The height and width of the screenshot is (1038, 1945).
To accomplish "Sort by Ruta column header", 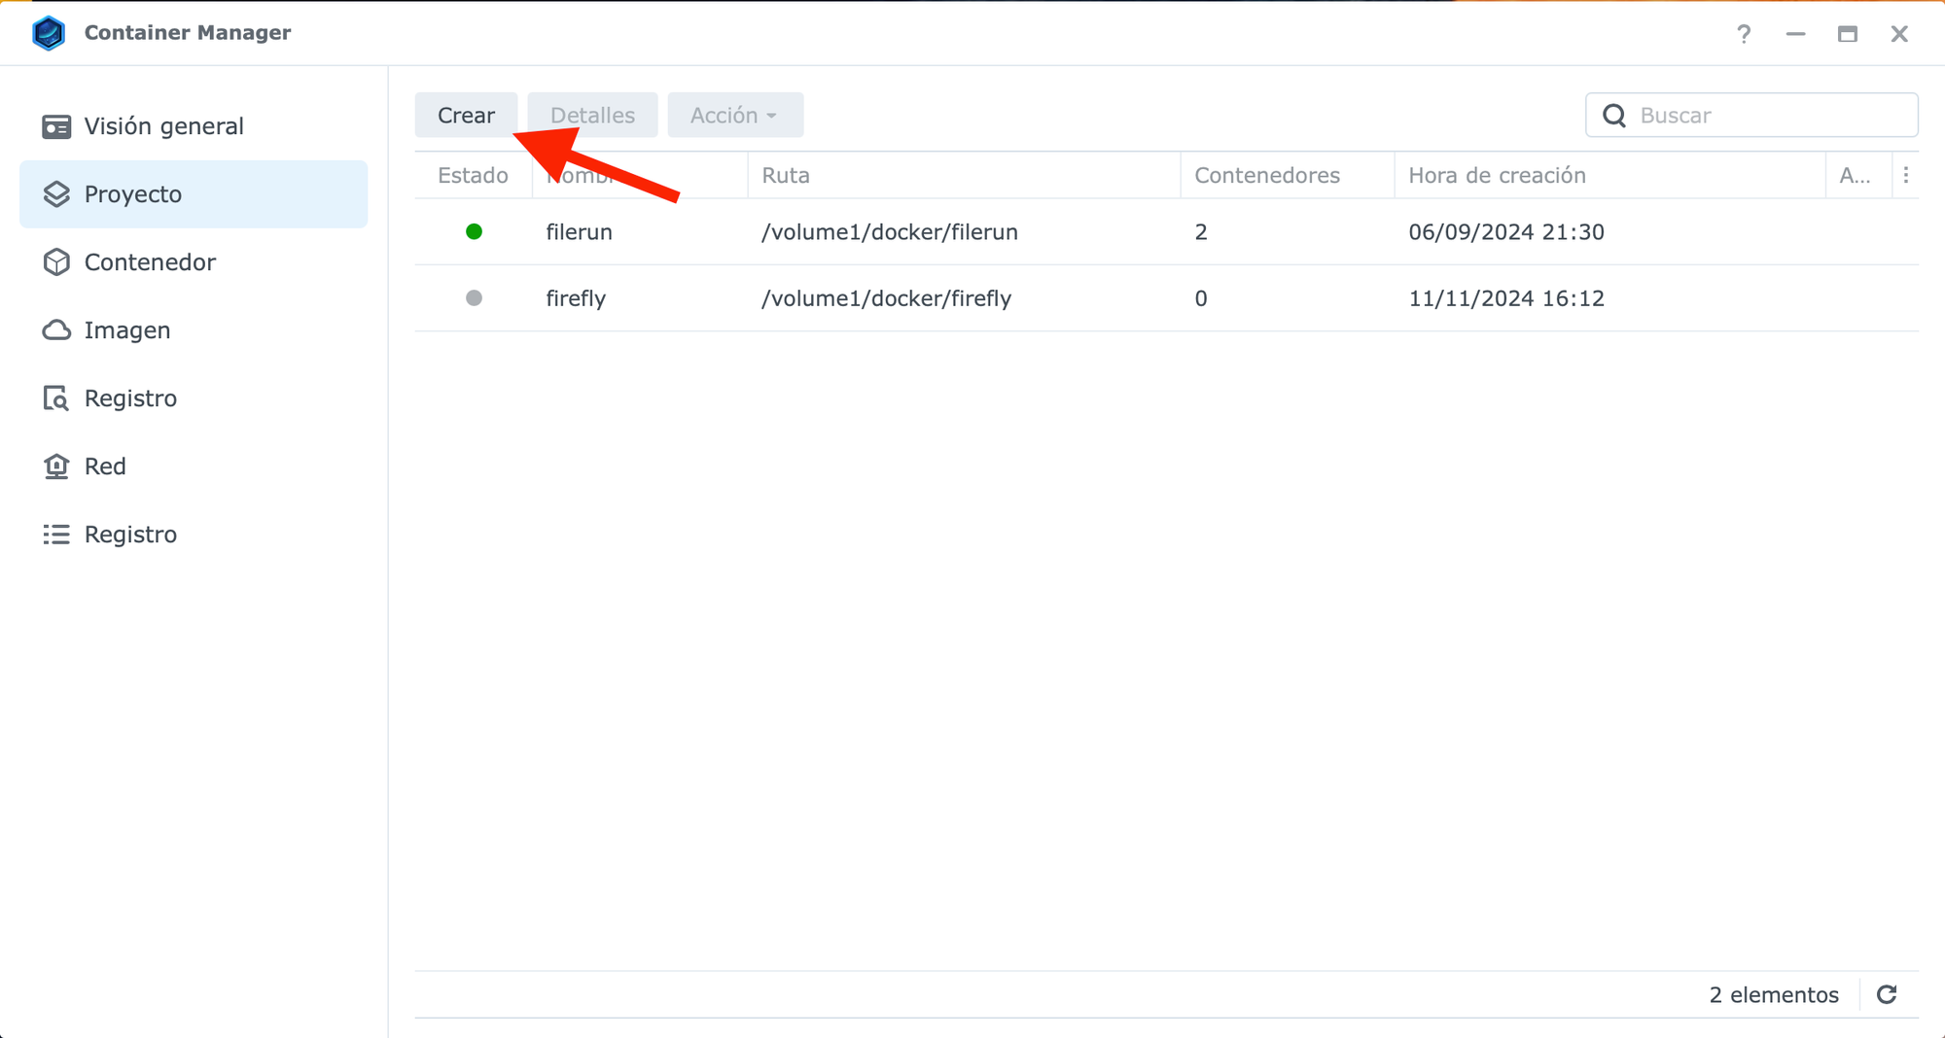I will pos(964,175).
